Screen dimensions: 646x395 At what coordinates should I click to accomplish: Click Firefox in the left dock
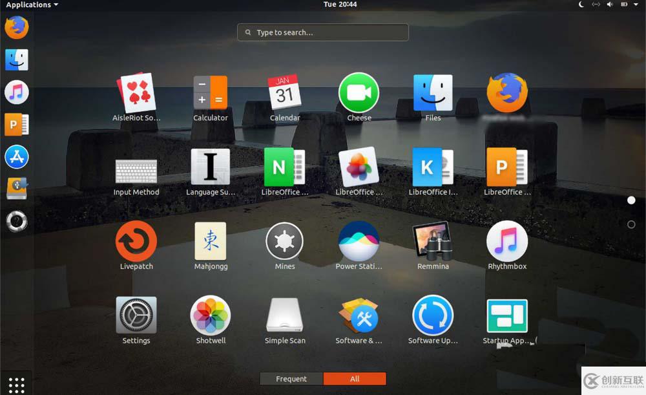(x=17, y=27)
